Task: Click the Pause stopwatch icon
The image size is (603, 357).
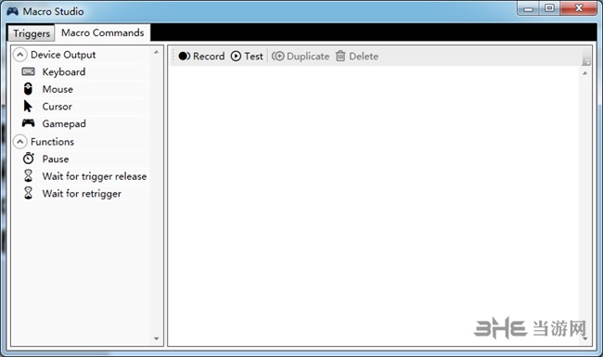Action: tap(28, 158)
